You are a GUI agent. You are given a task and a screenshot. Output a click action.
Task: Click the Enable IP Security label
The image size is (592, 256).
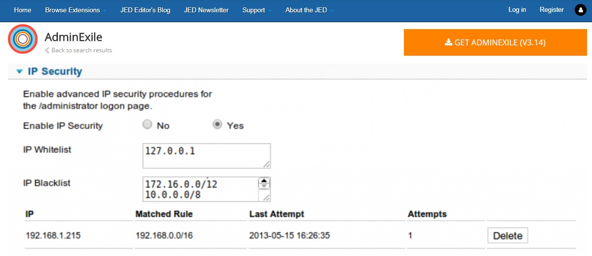(63, 126)
